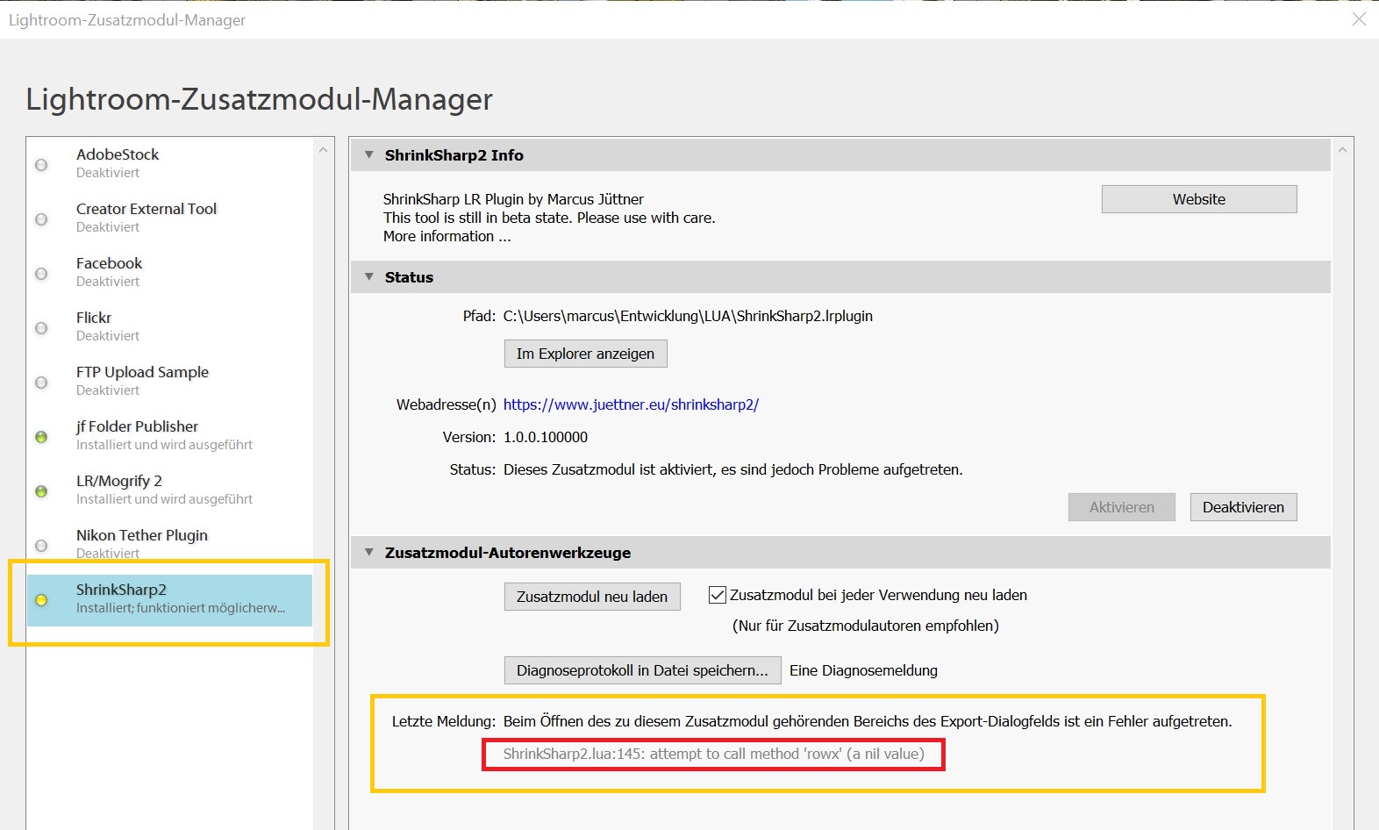
Task: Click Im Explorer anzeigen button
Action: click(585, 354)
